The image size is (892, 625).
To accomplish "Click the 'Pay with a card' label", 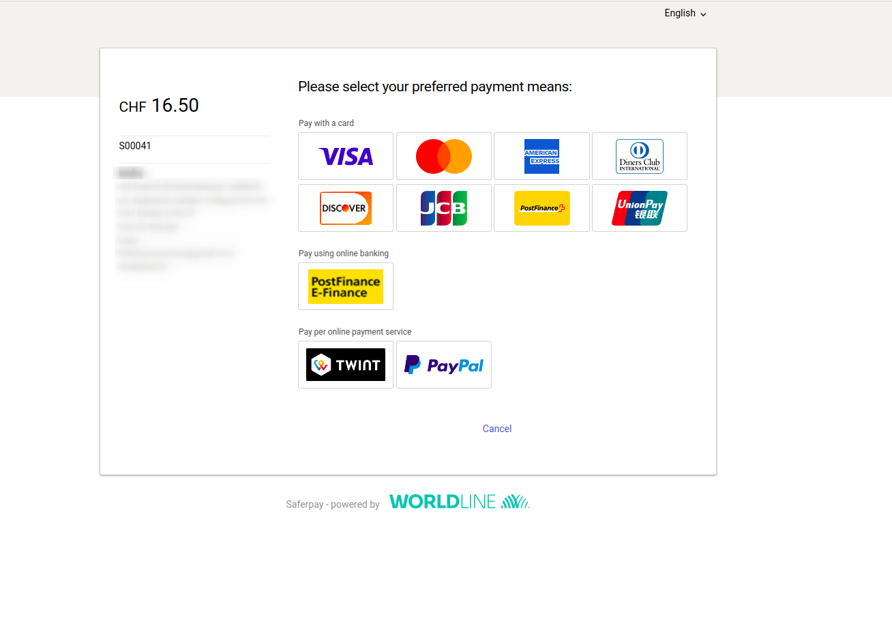I will point(326,123).
